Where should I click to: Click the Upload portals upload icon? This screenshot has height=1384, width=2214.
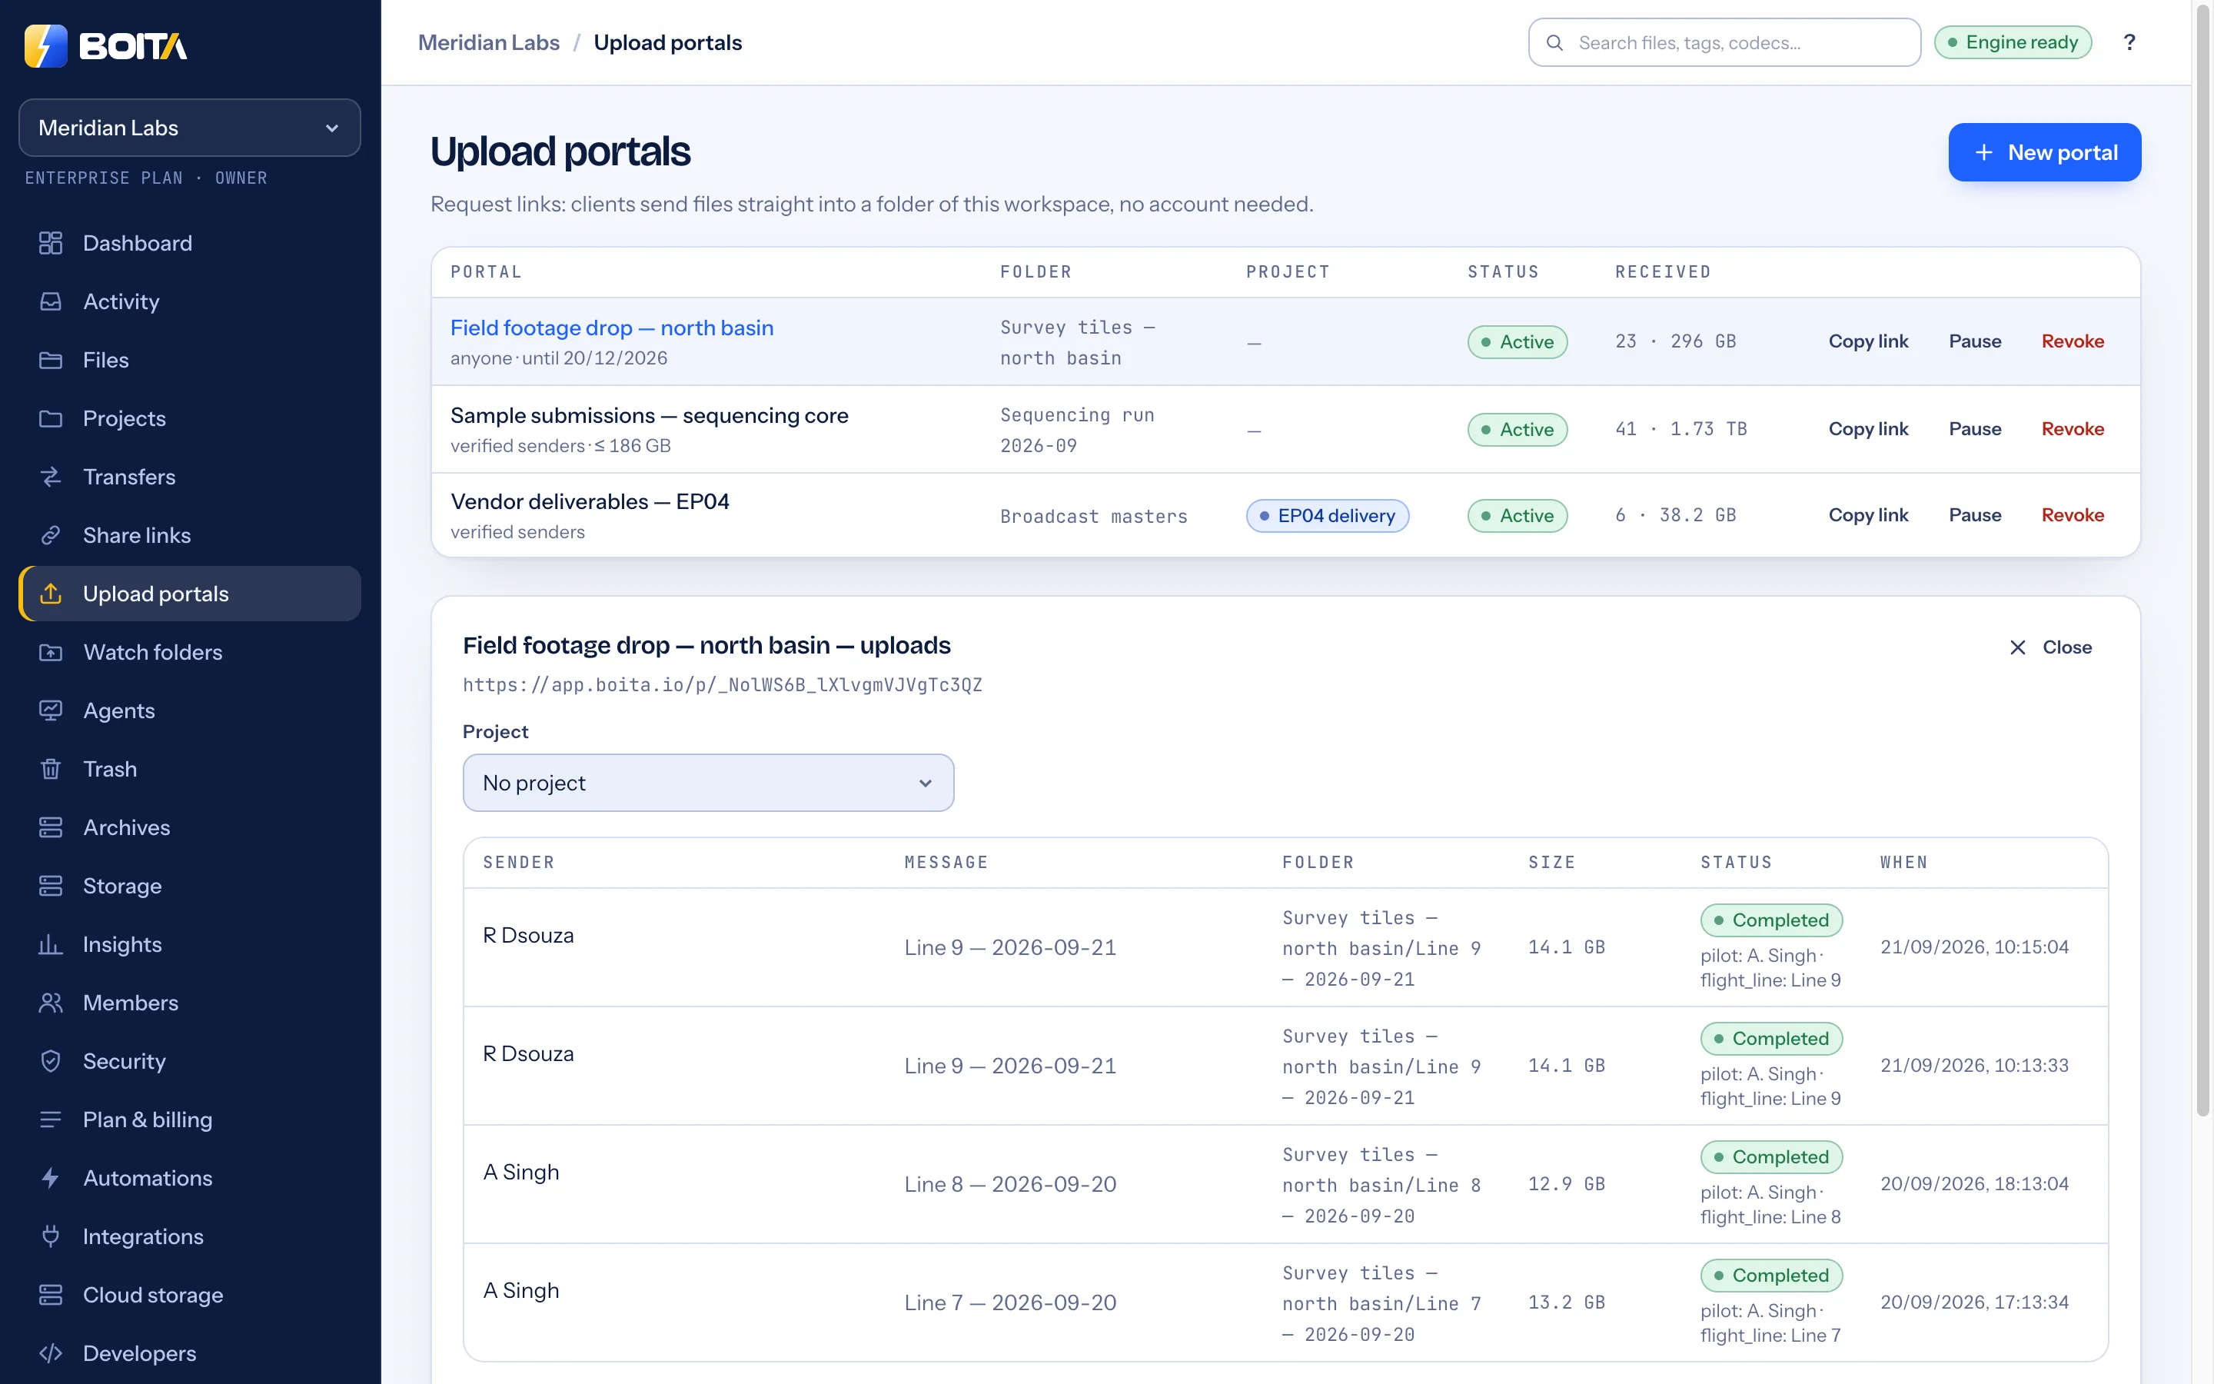[50, 594]
